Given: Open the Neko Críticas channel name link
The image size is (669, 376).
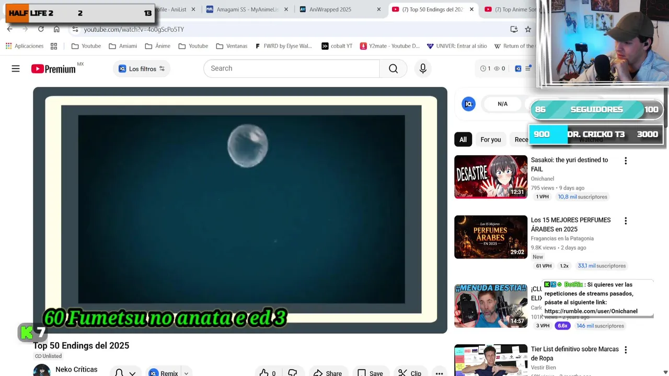Looking at the screenshot, I should tap(76, 369).
